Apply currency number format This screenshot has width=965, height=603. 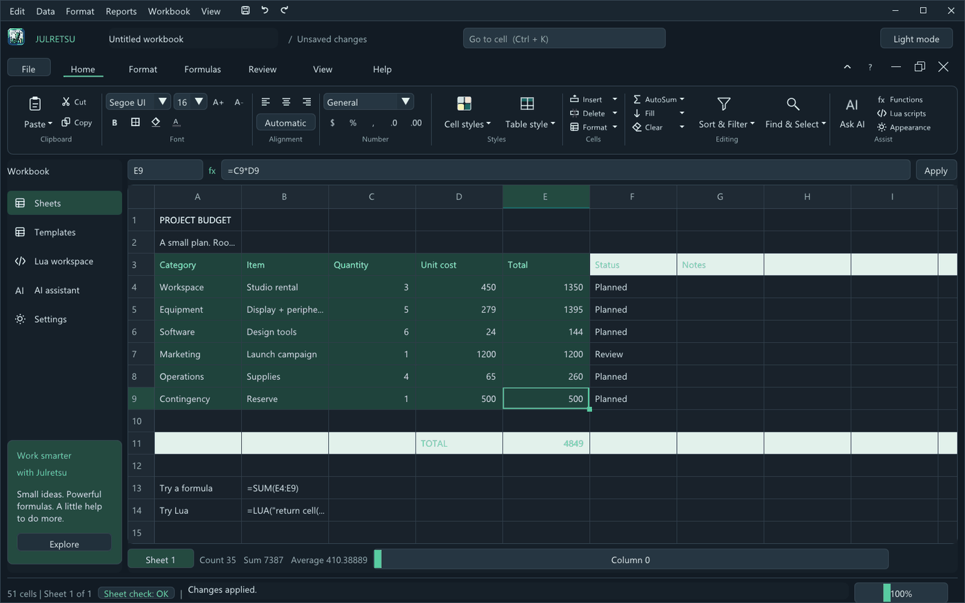[332, 123]
